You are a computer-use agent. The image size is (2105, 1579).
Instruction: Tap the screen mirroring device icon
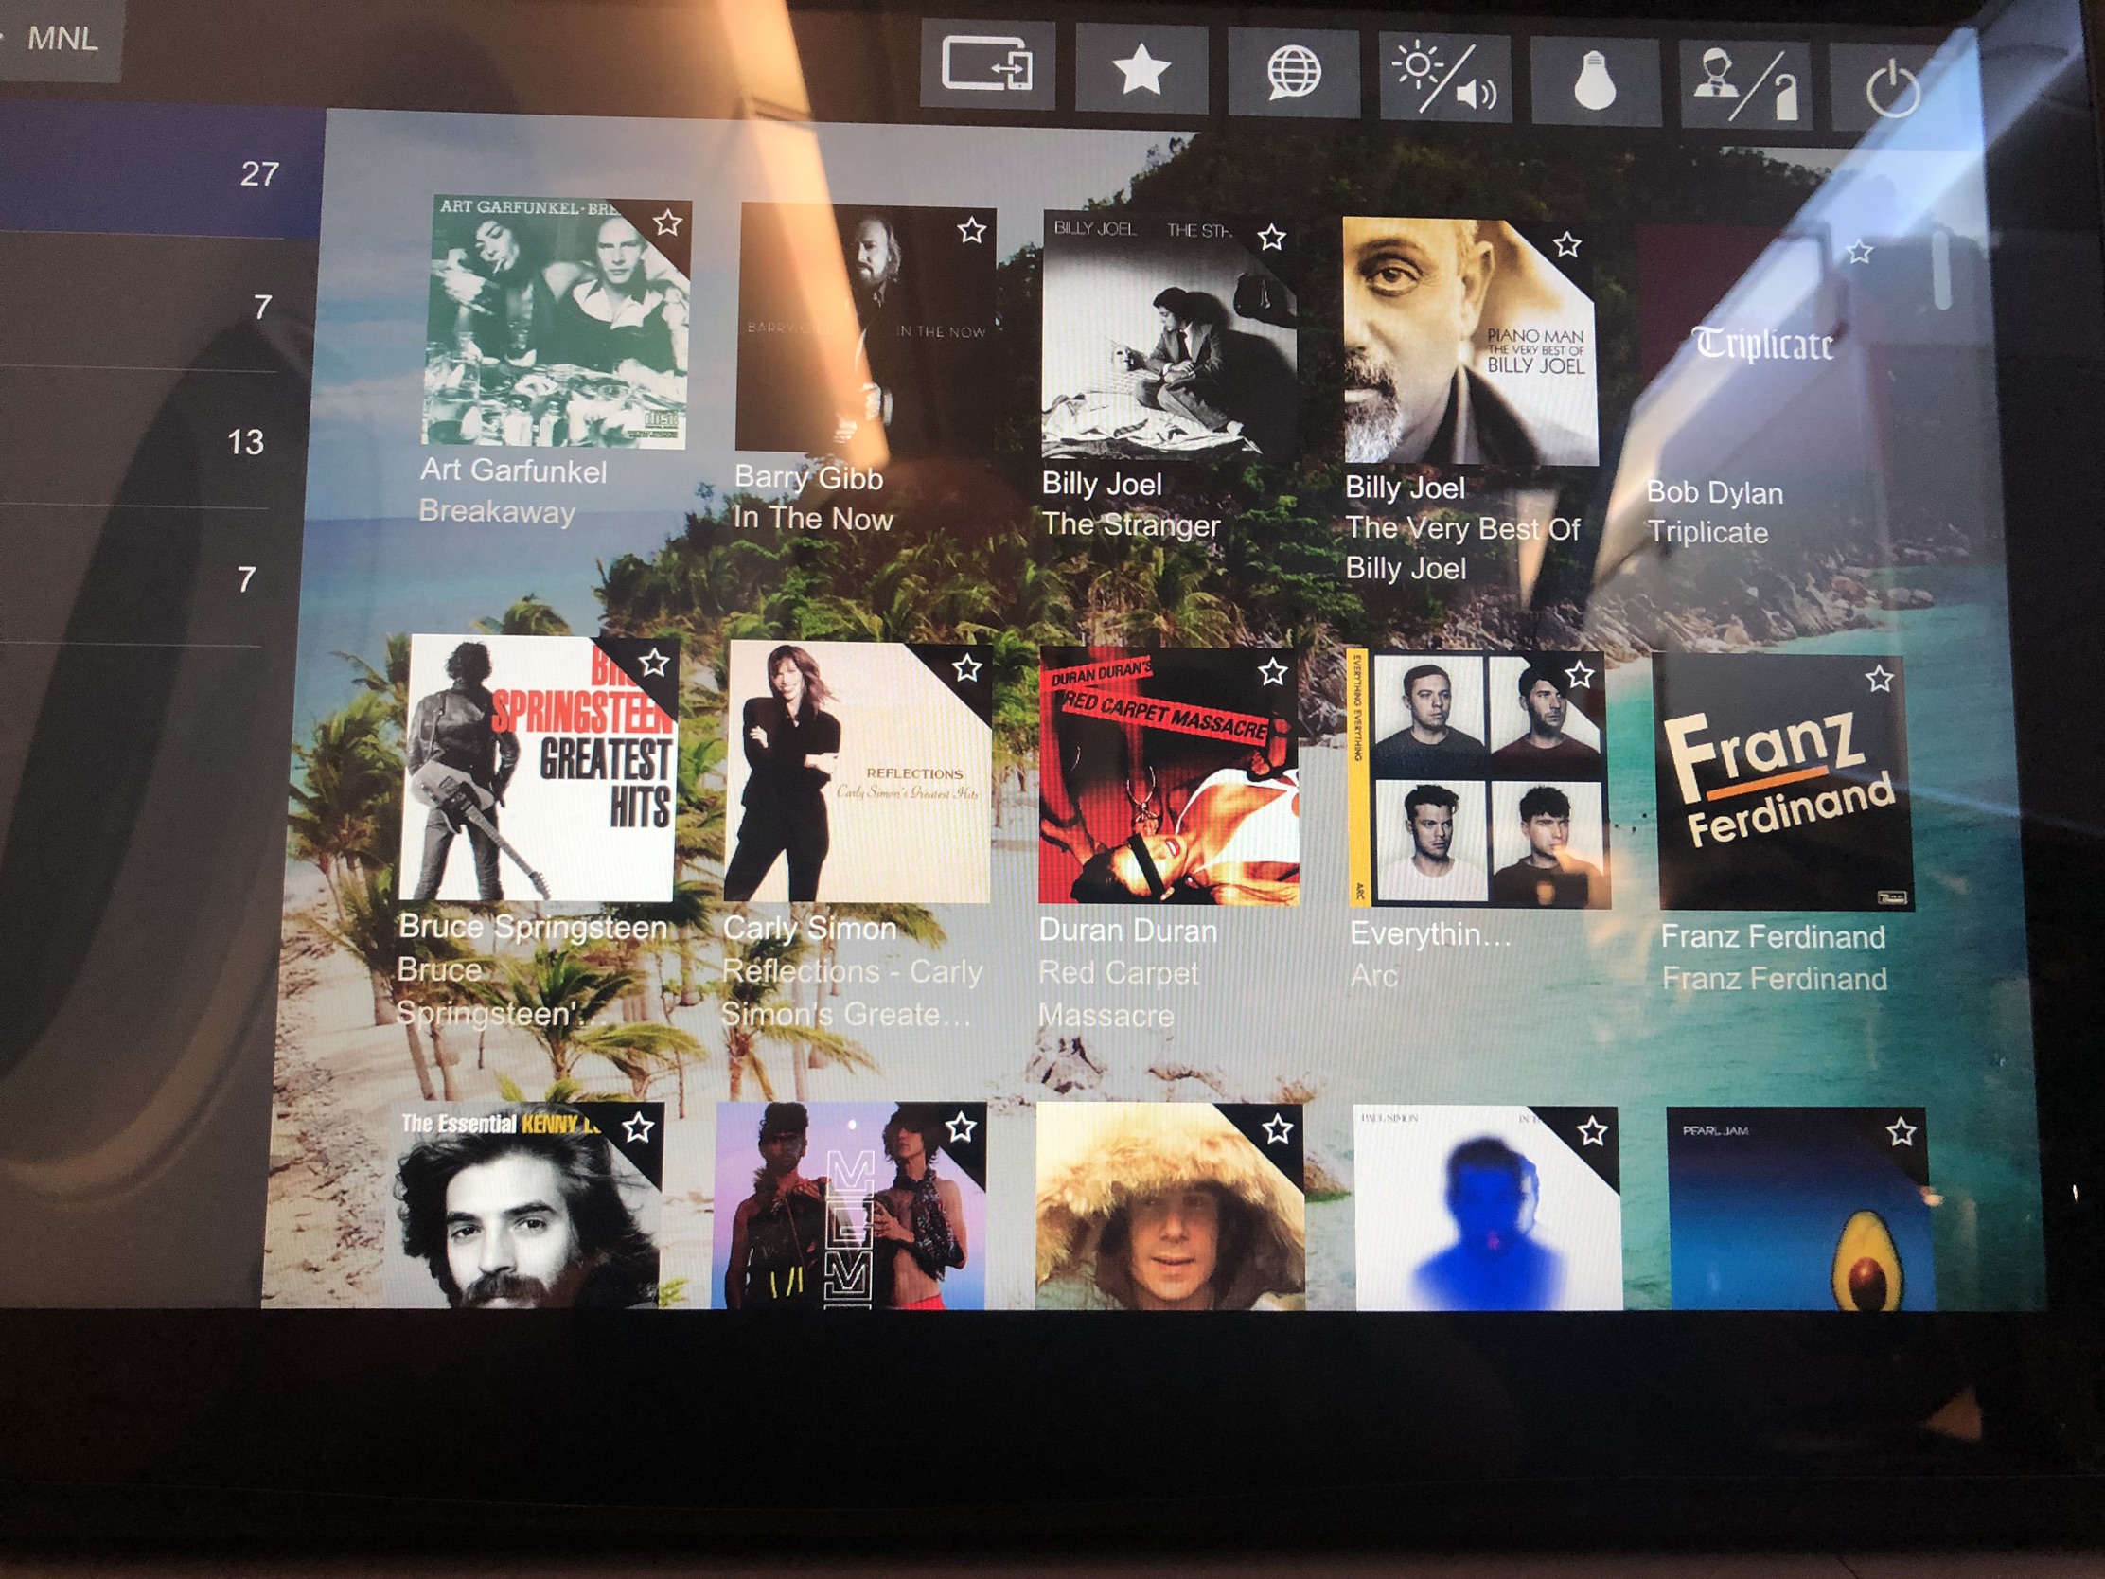pos(987,64)
